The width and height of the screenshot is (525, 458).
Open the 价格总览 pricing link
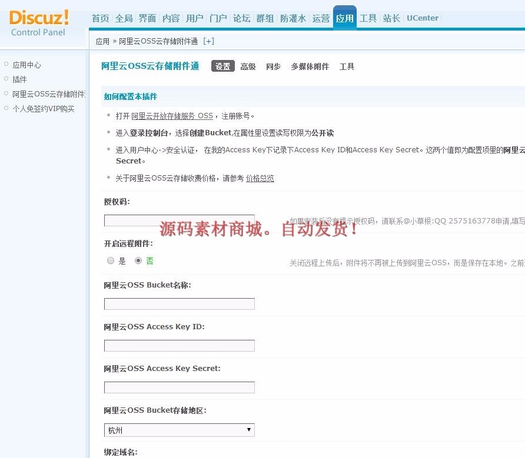(x=260, y=178)
